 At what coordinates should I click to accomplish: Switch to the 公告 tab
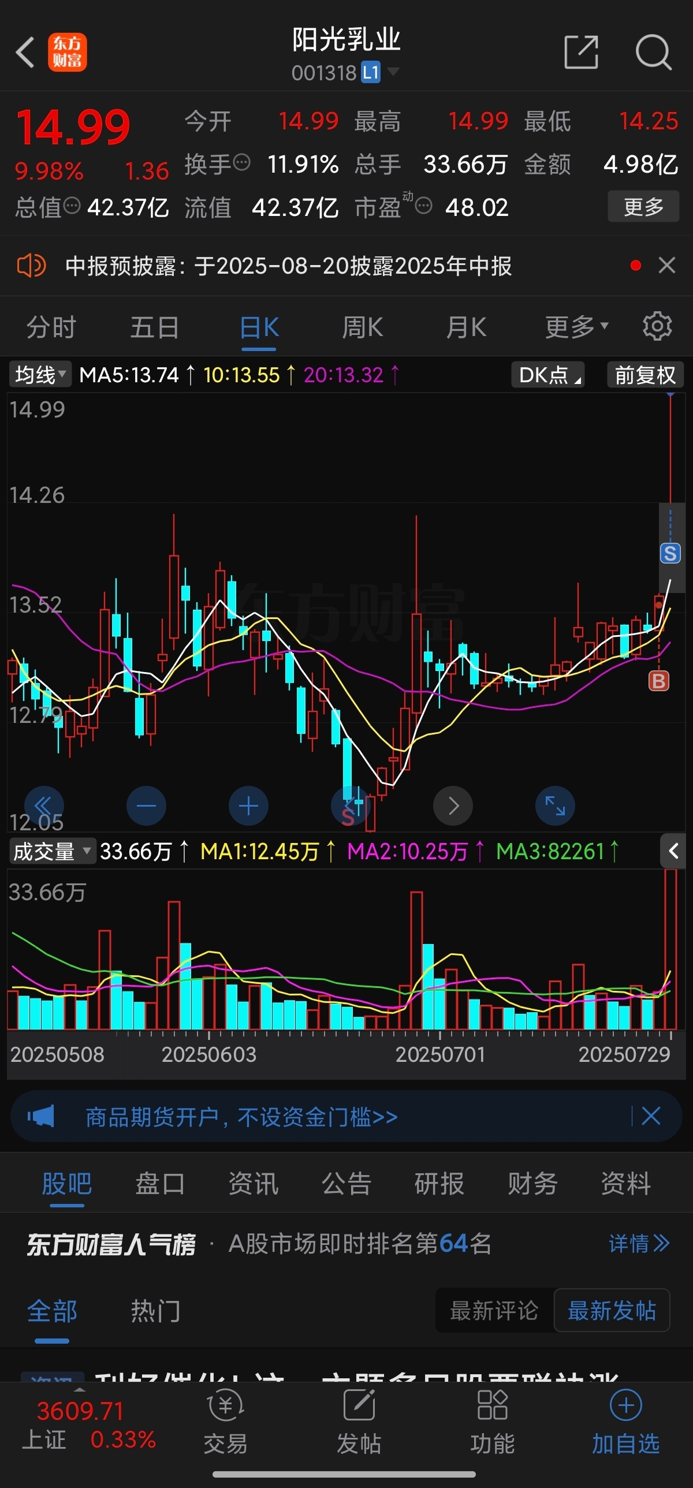tap(346, 1184)
